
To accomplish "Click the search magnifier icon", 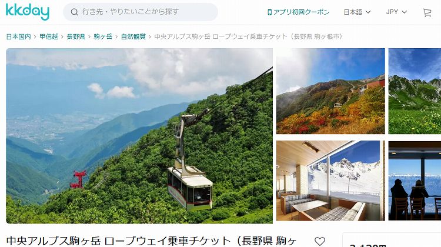I will [x=74, y=12].
